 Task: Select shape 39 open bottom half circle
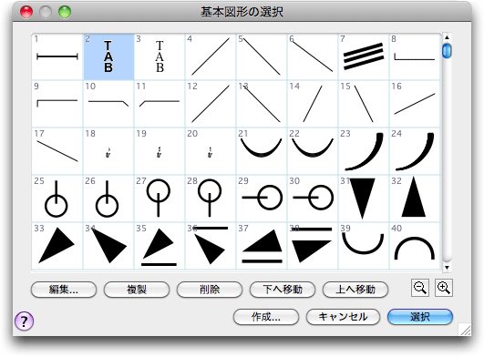(364, 246)
